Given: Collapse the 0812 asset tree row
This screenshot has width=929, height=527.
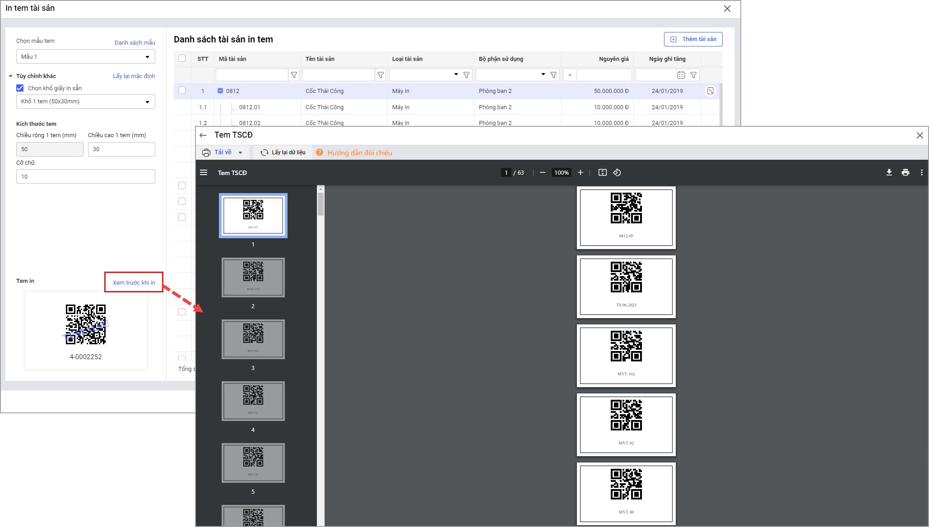Looking at the screenshot, I should coord(220,91).
